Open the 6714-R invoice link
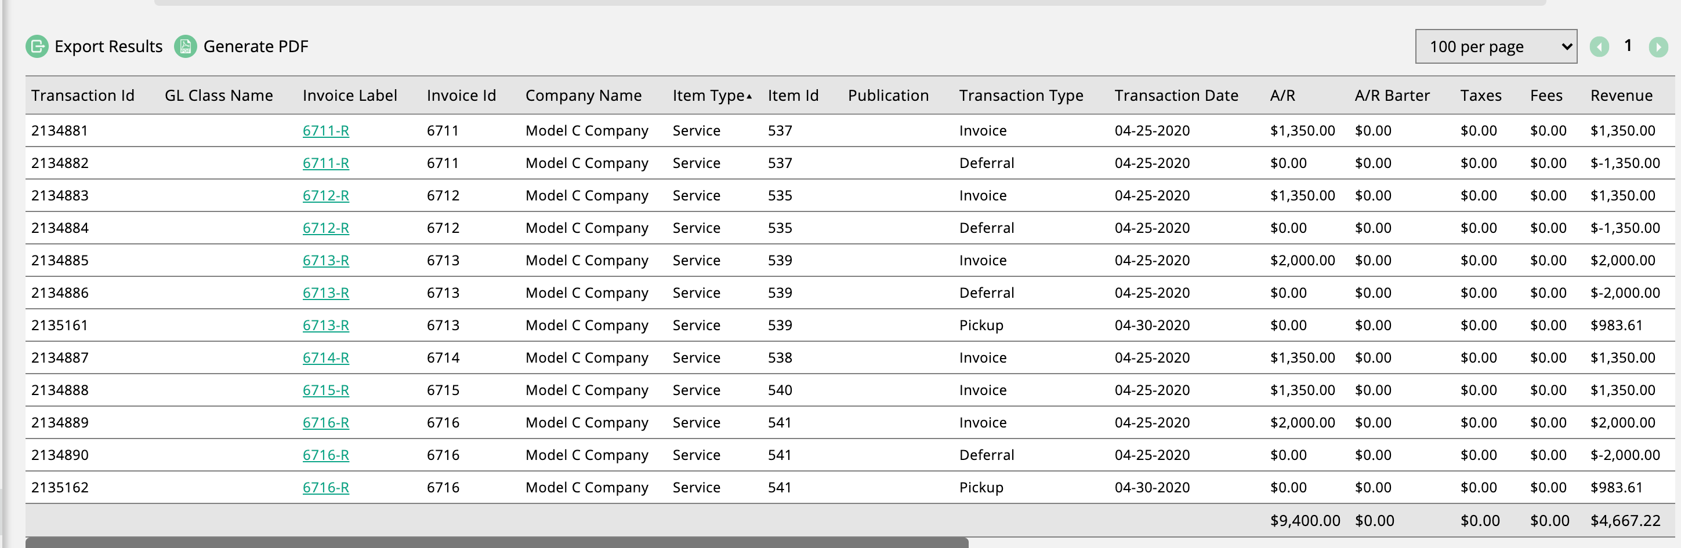This screenshot has width=1681, height=548. coord(325,358)
